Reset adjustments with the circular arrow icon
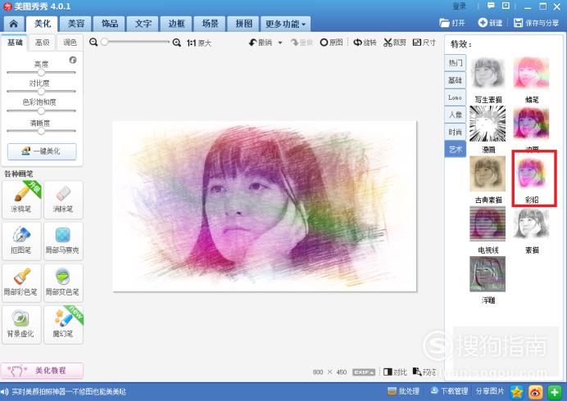The height and width of the screenshot is (401, 567). pyautogui.click(x=73, y=60)
